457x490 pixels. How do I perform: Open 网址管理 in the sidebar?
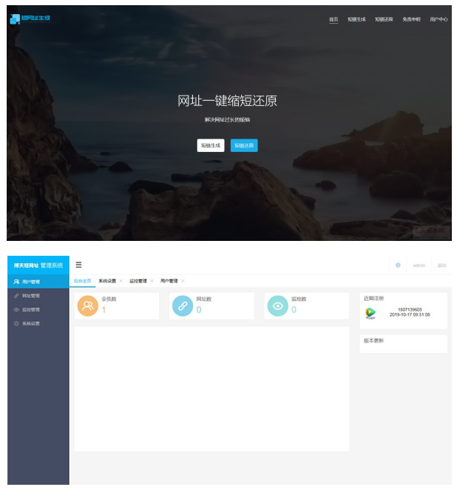(x=31, y=296)
